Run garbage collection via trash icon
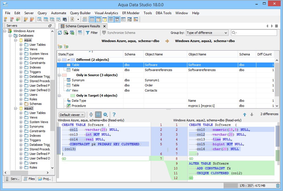283x191 pixels. tap(278, 186)
